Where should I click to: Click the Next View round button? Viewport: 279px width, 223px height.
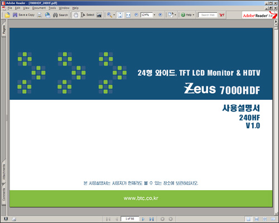coord(171,219)
